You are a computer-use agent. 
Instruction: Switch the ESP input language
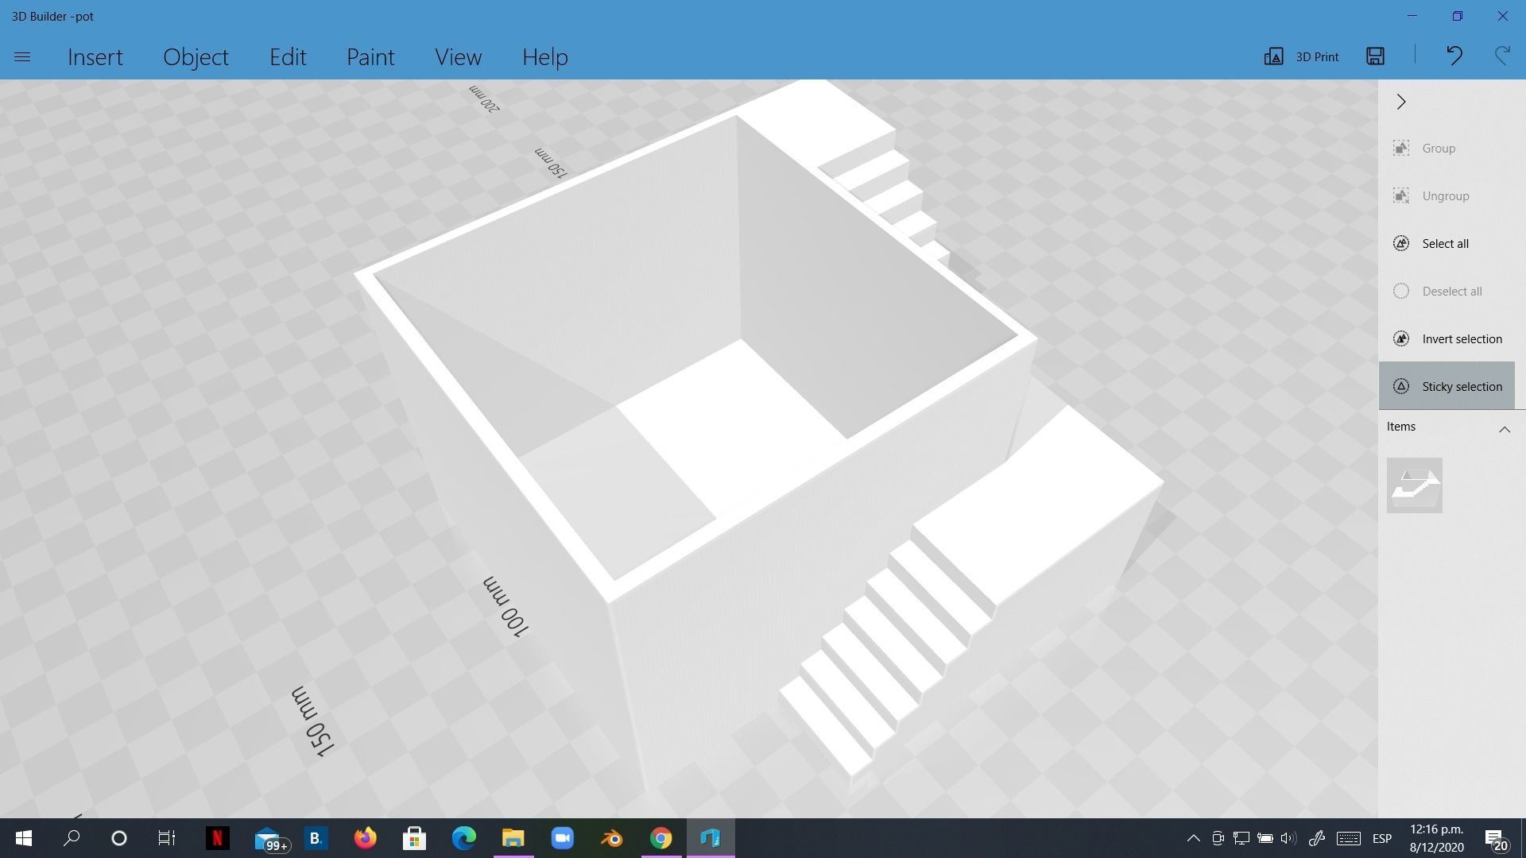coord(1382,838)
